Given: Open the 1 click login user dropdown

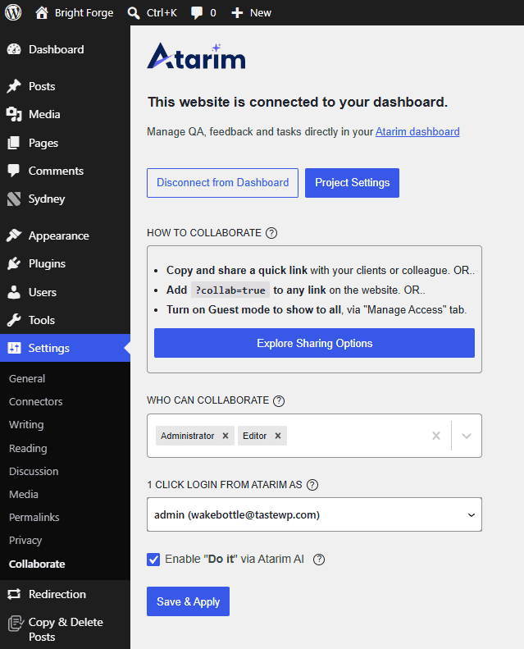Looking at the screenshot, I should coord(314,514).
